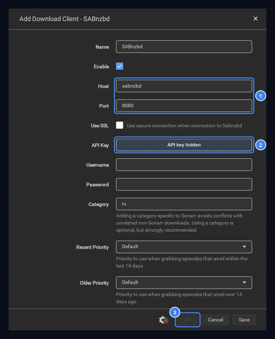Click the 'aired over 14 days ago' text
Viewport: 275px width, 339px height.
pyautogui.click(x=179, y=298)
